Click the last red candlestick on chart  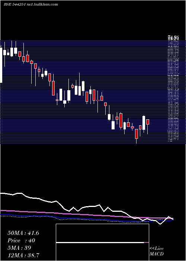click(147, 122)
